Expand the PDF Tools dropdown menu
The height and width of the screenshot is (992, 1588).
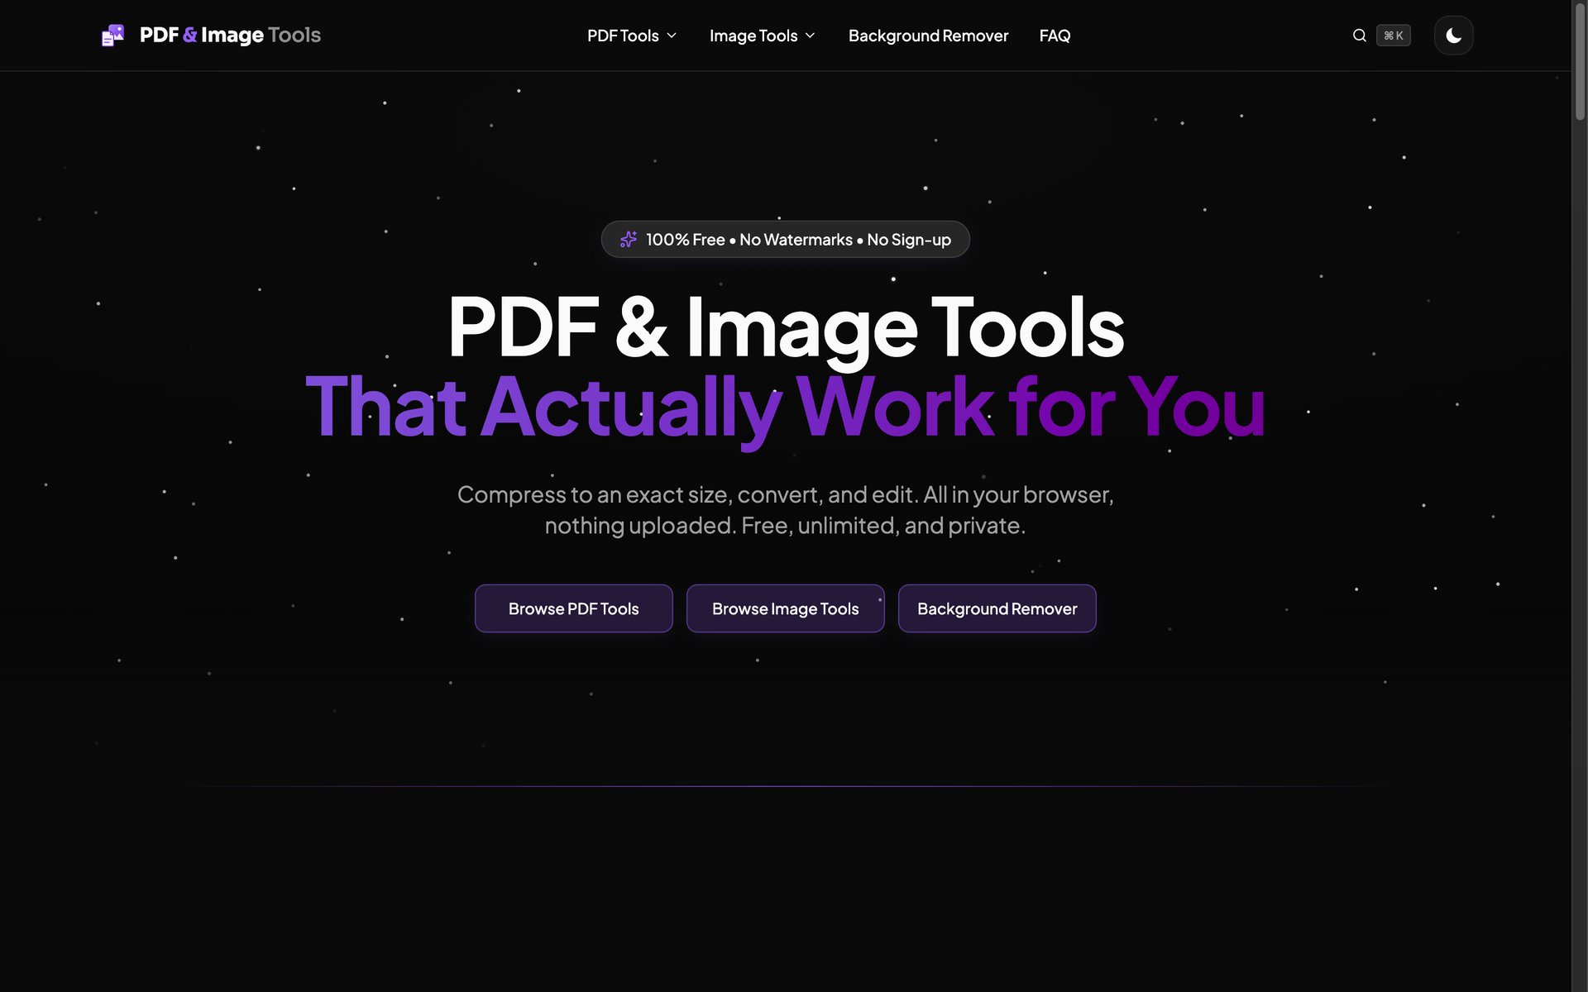[x=632, y=36]
